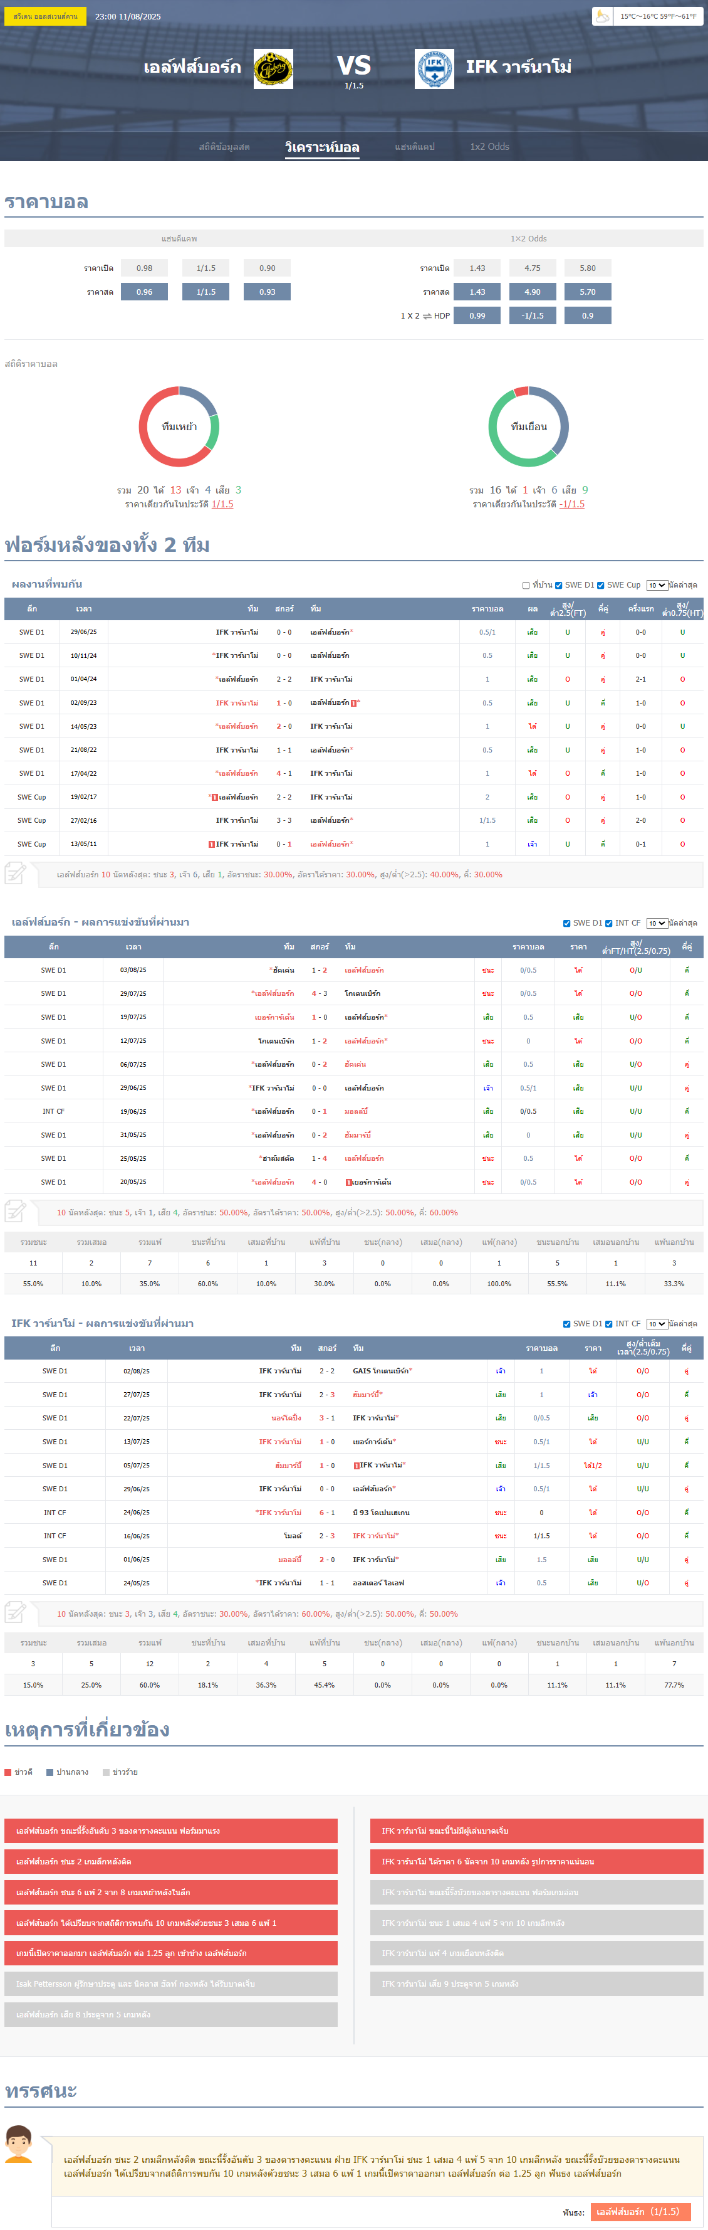Click the live handicap away price 0.93
This screenshot has height=2230, width=708.
pyautogui.click(x=267, y=292)
